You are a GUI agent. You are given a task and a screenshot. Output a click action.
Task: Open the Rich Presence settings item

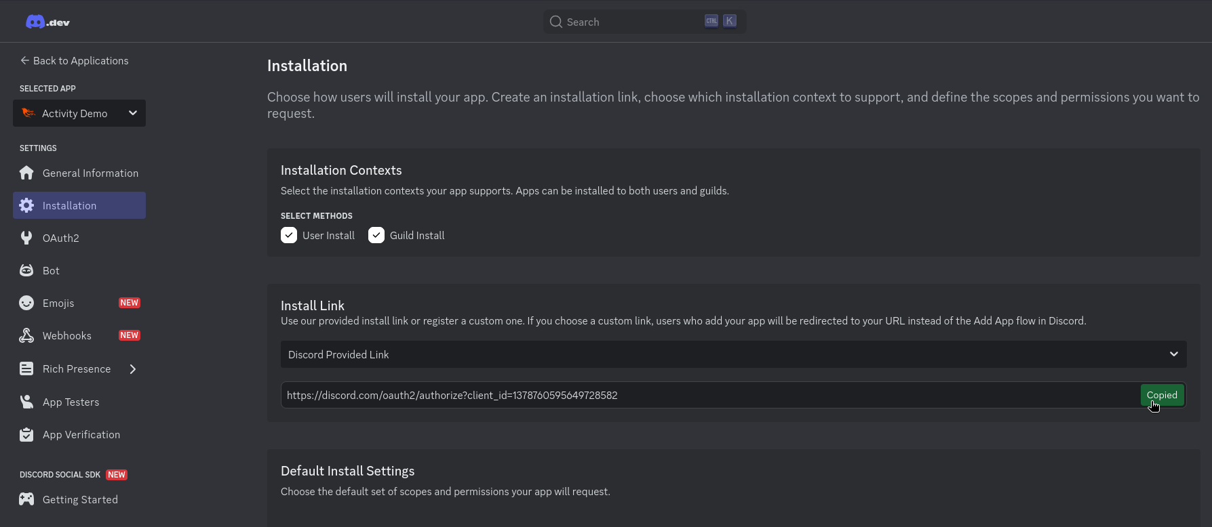77,369
